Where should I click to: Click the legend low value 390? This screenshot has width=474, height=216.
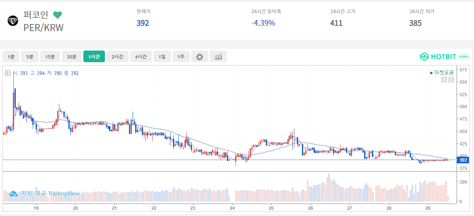click(58, 73)
